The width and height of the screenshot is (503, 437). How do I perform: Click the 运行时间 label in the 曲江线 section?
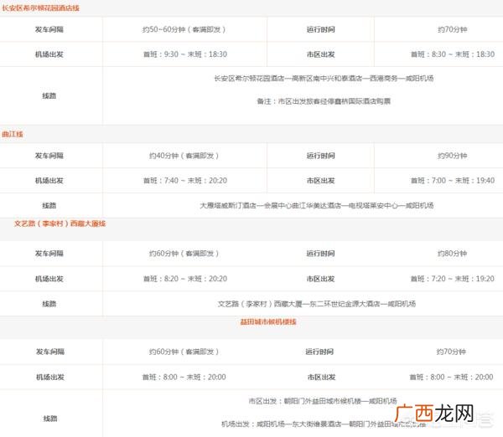point(321,156)
